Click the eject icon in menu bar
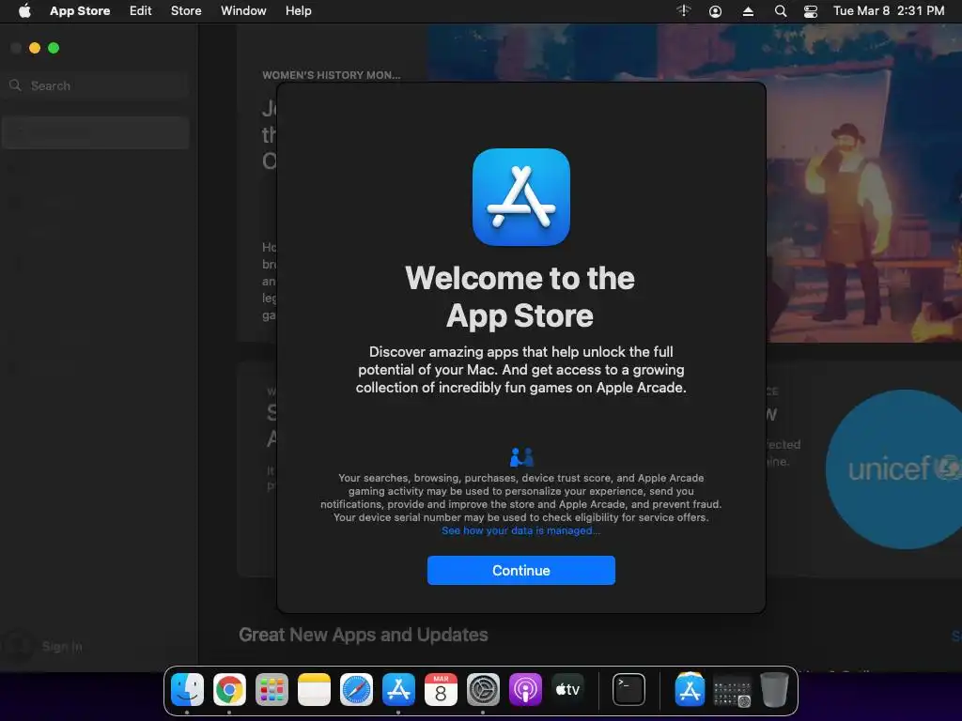This screenshot has height=721, width=962. [x=748, y=11]
